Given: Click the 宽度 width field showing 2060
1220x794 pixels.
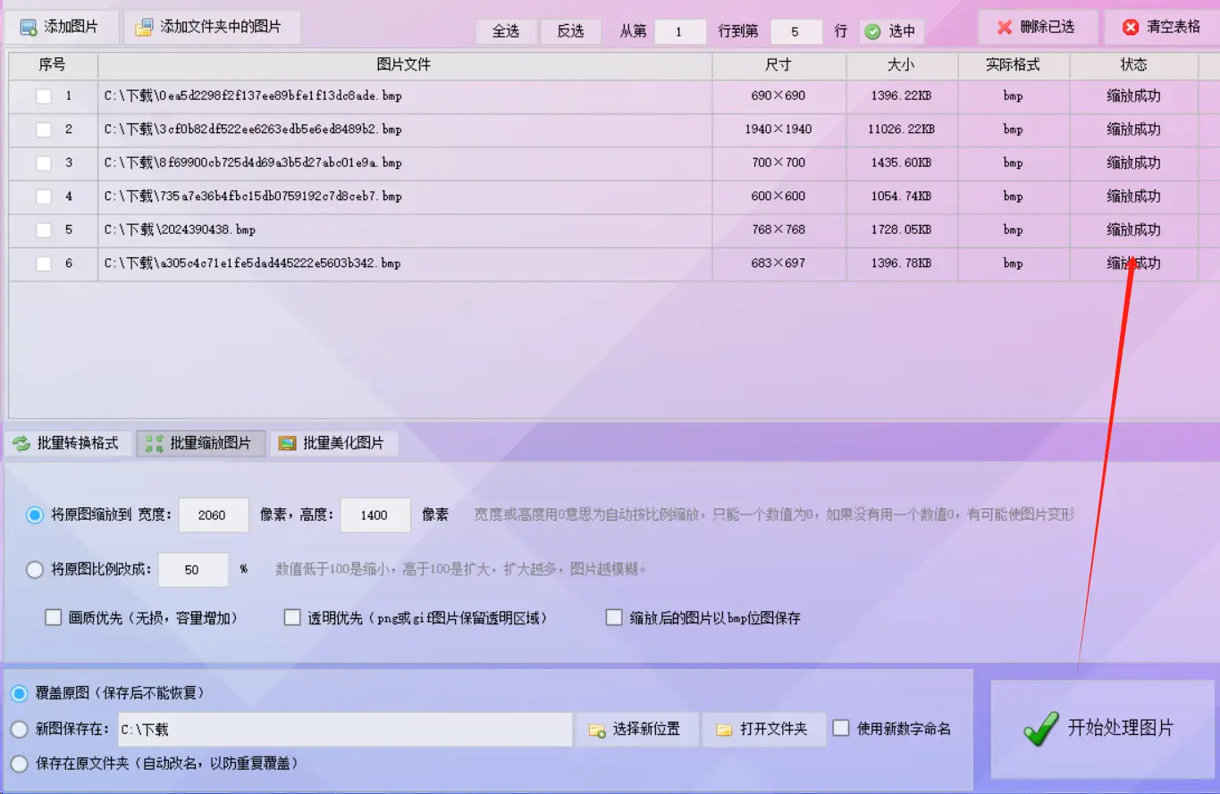Looking at the screenshot, I should coord(214,515).
